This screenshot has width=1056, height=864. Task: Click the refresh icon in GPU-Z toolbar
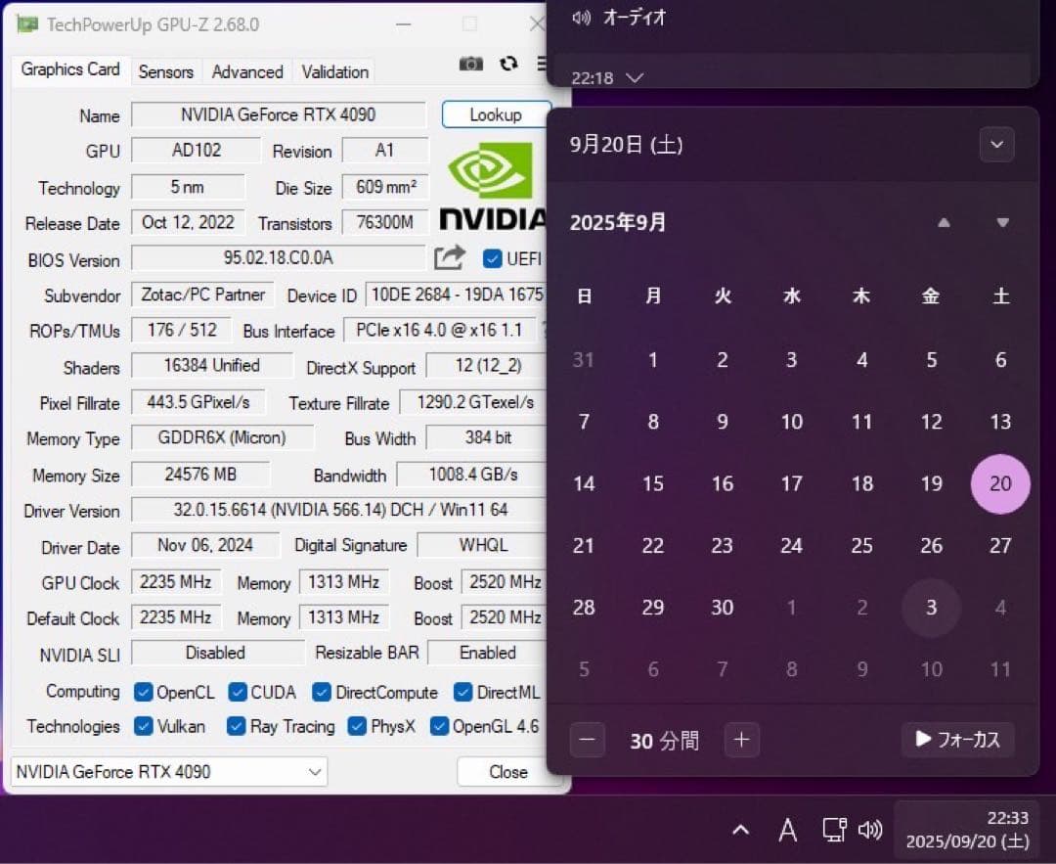click(x=508, y=64)
